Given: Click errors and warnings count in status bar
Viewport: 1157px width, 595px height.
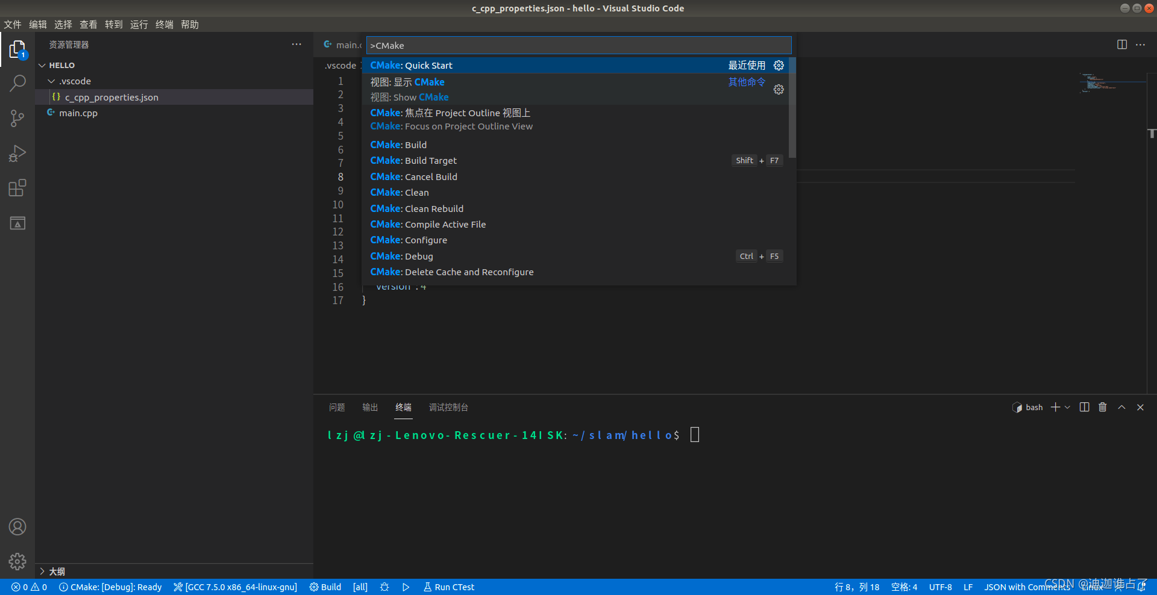Looking at the screenshot, I should (29, 587).
